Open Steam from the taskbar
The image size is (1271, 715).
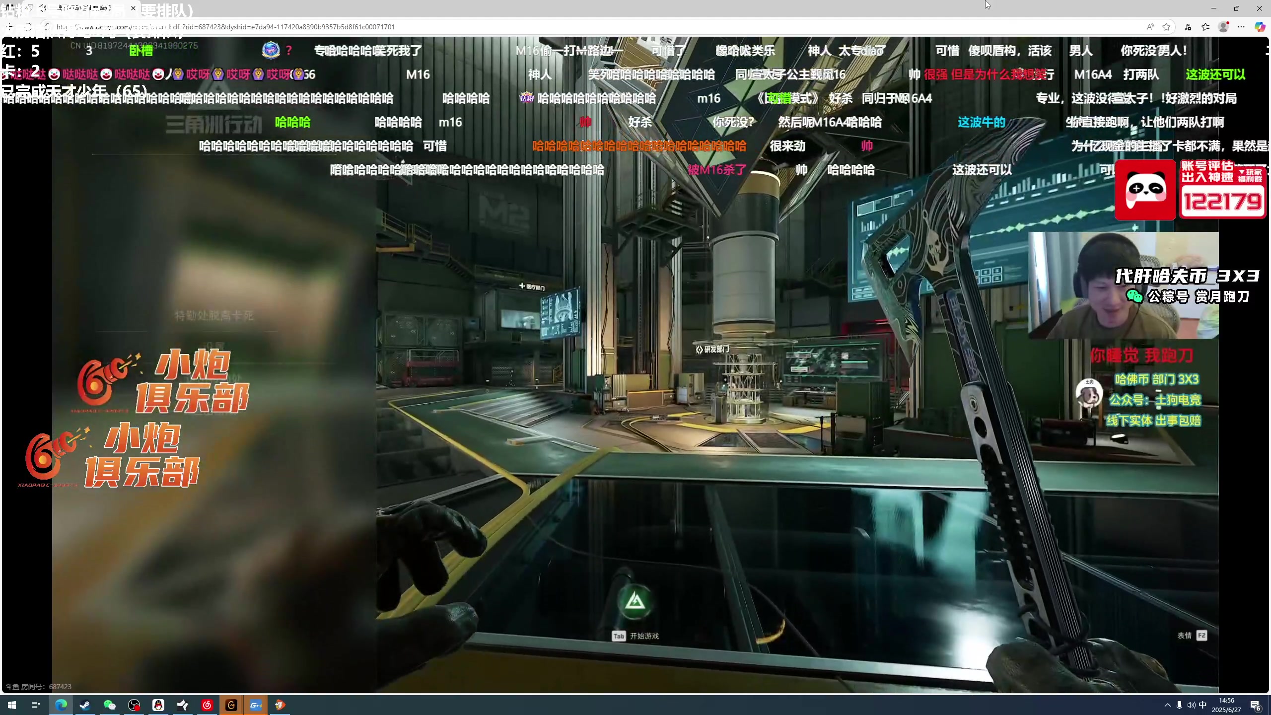point(85,705)
